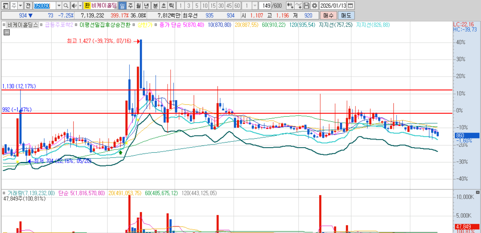This screenshot has width=481, height=233.
Task: Toggle the left sidebar panel icon
Action: (5, 5)
